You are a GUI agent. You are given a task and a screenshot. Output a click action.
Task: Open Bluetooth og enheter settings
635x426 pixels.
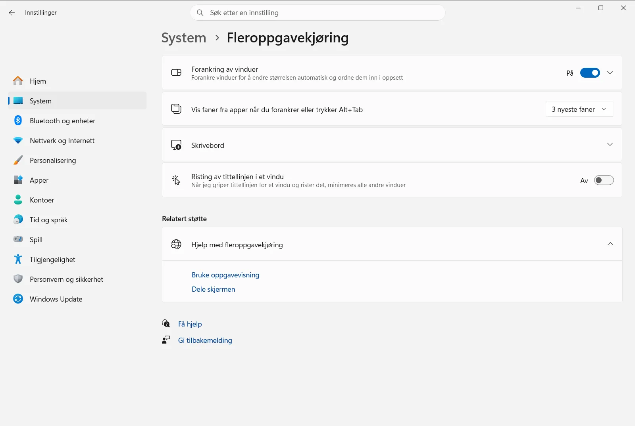77,120
